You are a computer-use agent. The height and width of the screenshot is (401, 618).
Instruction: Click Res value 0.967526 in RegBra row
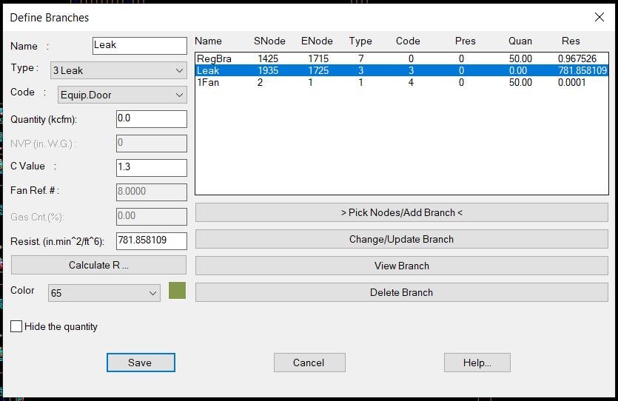(577, 58)
